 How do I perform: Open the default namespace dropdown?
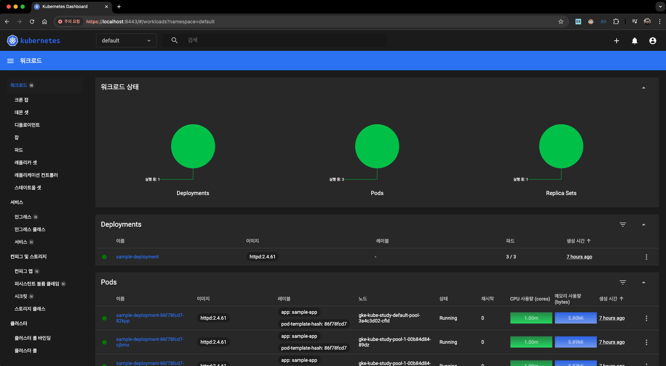click(126, 40)
